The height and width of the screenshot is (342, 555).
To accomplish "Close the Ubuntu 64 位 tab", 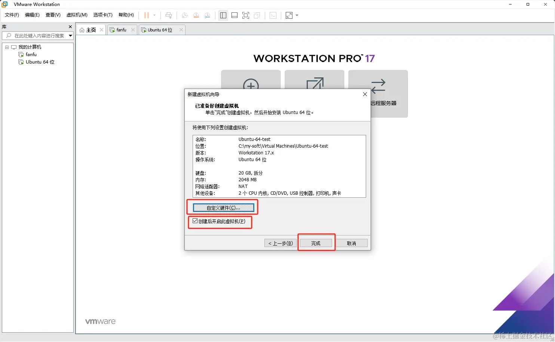I will (x=181, y=30).
